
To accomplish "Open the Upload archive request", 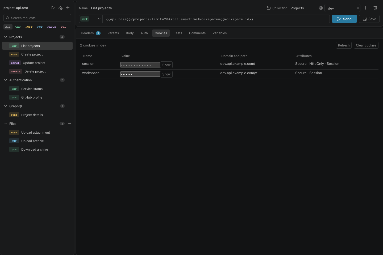I will point(37,141).
